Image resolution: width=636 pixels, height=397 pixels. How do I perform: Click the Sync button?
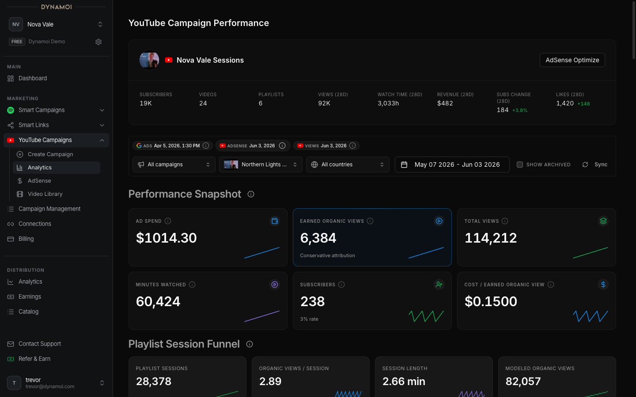[x=595, y=165]
